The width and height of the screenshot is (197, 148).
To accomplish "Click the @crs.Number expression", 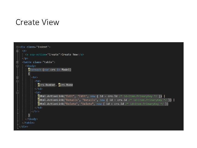I will point(46,85).
